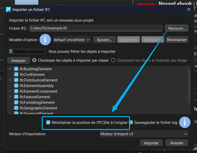Toggle Réinitialiser la position de l'IFCSite checkbox
Image resolution: width=197 pixels, height=153 pixels.
48,123
